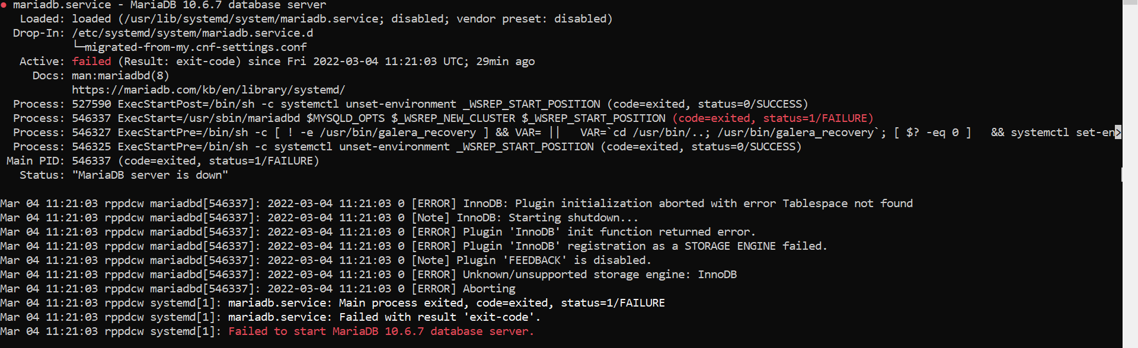This screenshot has height=348, width=1138.
Task: Click 'Failed to start MariaDB' red message
Action: coord(381,331)
